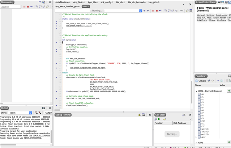The width and height of the screenshot is (231, 148).
Task: Open Breakpoints in J-Link web control panel
Action: 221,15
